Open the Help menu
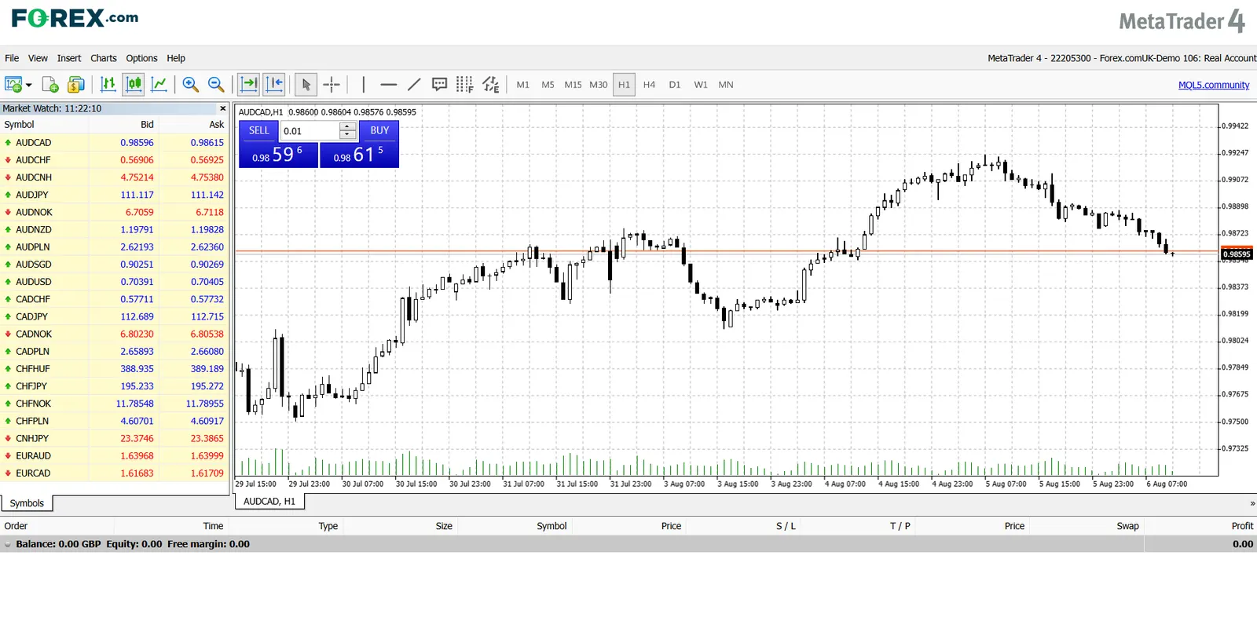 click(x=176, y=58)
